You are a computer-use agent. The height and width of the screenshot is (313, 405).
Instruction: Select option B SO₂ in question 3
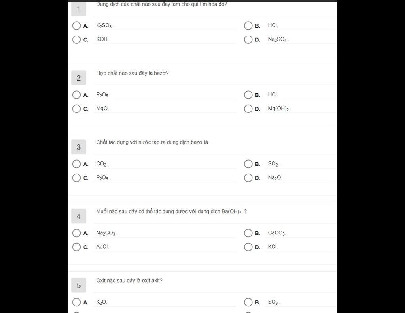[x=248, y=164]
